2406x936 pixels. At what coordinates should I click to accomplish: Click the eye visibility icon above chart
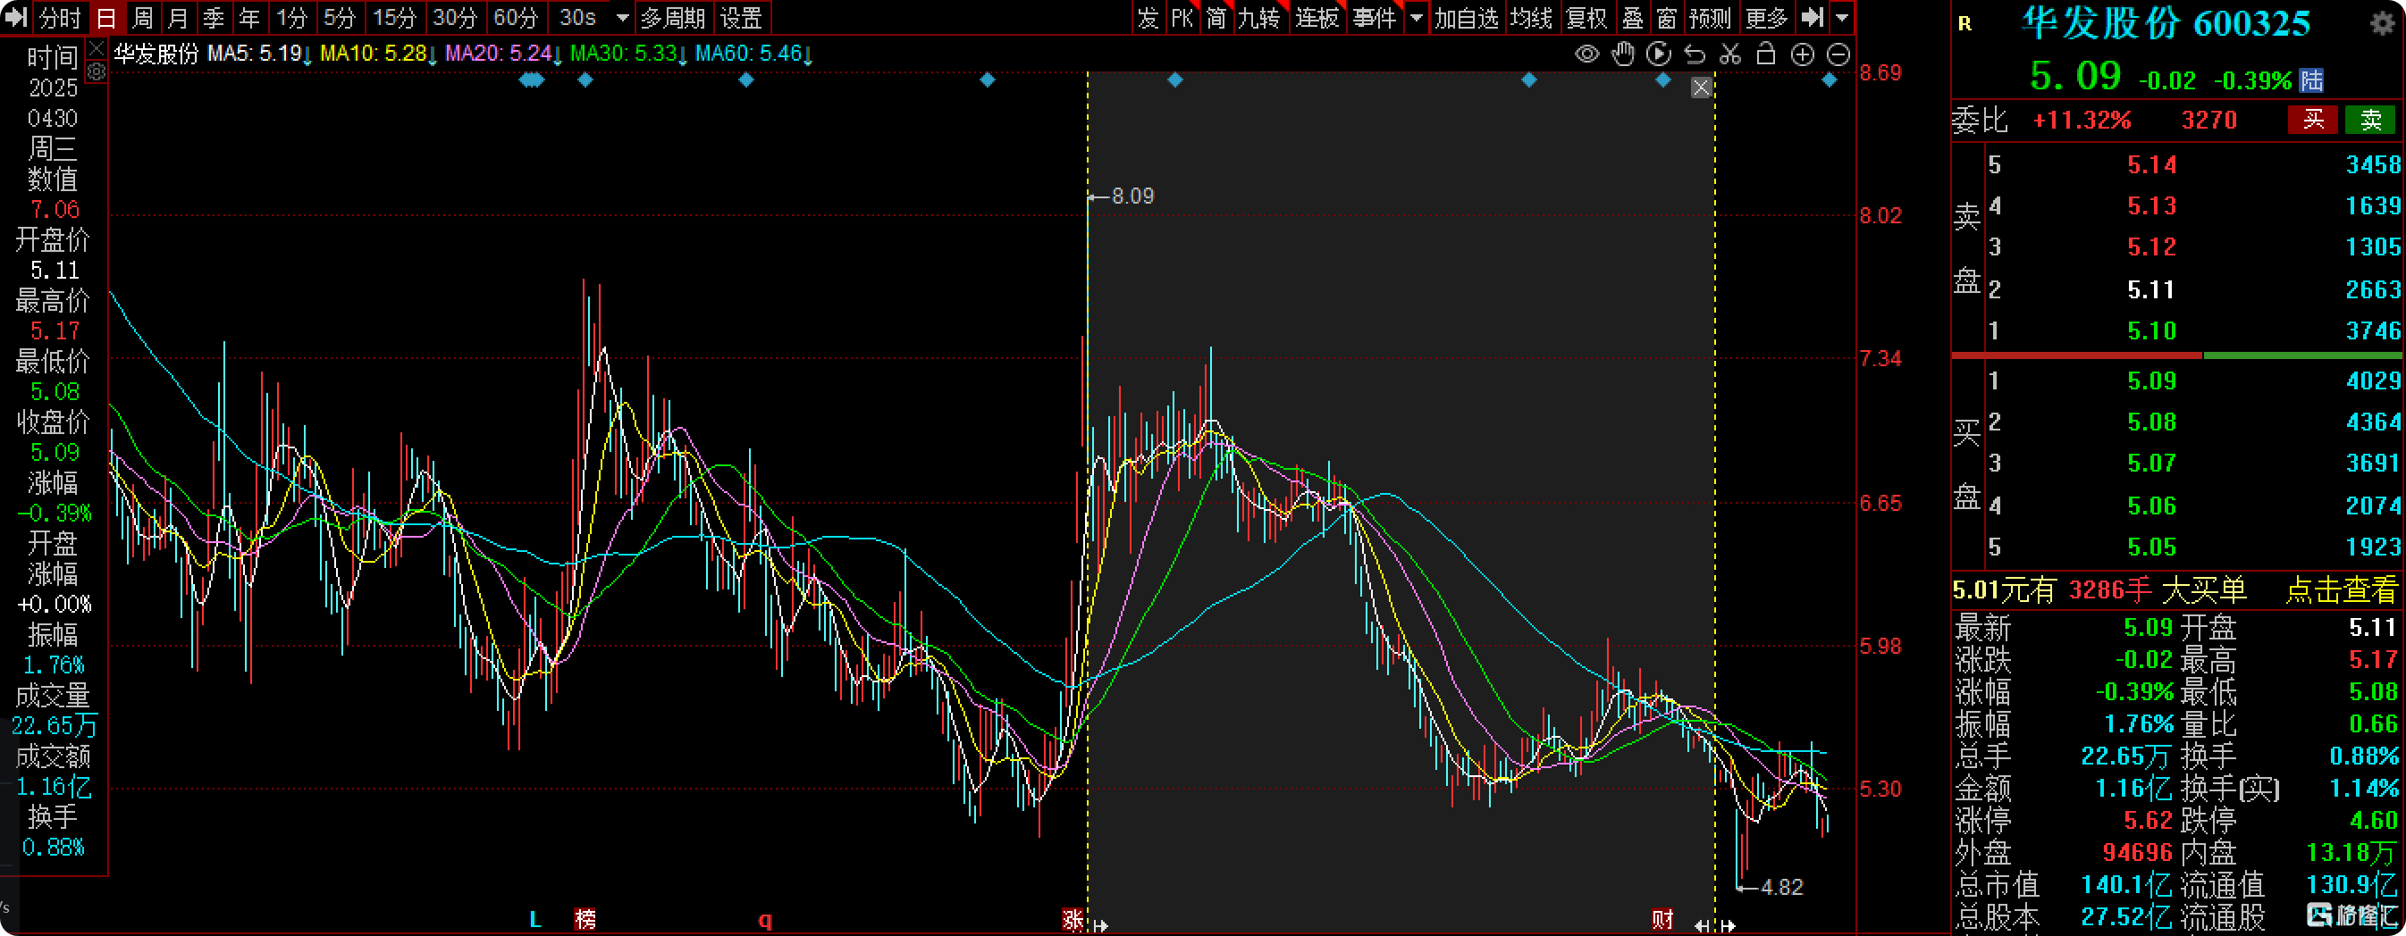tap(1586, 54)
